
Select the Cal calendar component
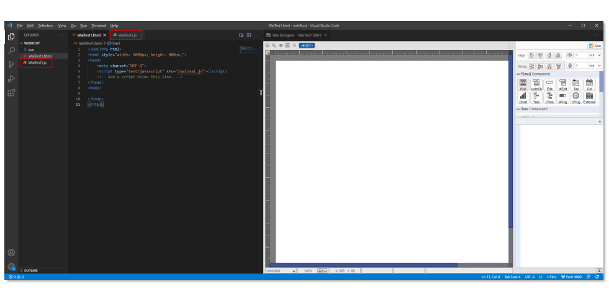pos(589,85)
